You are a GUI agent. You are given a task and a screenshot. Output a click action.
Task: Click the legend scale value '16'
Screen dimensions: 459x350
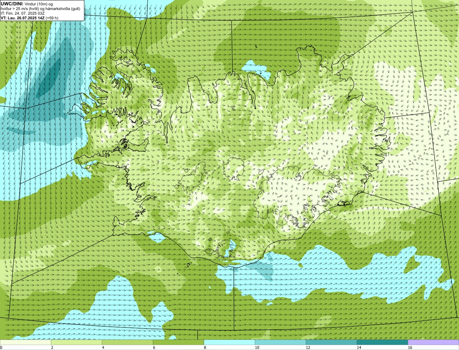pyautogui.click(x=410, y=347)
